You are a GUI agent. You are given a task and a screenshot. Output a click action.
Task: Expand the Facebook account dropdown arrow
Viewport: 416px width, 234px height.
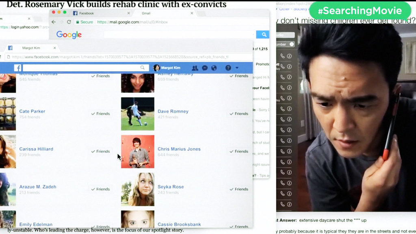coord(237,68)
